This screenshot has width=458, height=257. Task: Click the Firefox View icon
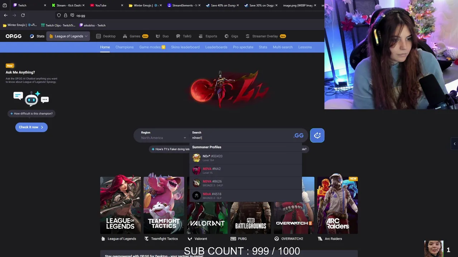(5, 5)
